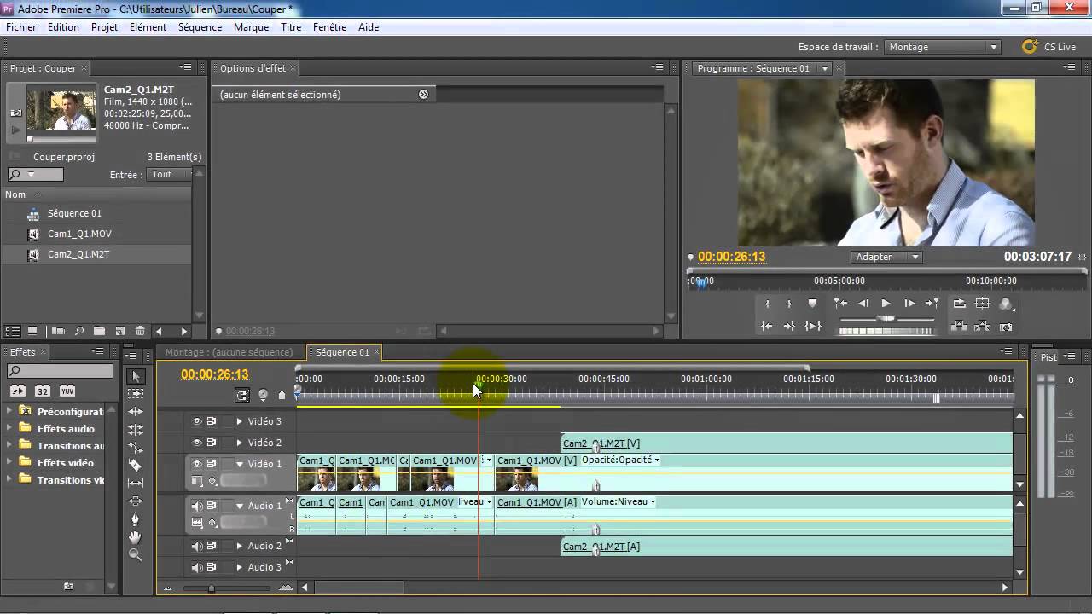
Task: Switch to the Montage (aucune séquence) tab
Action: (x=229, y=352)
